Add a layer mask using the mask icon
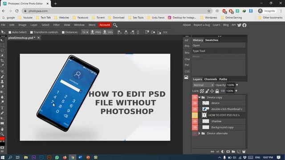Screen dimensions: 285x160 point(228,152)
